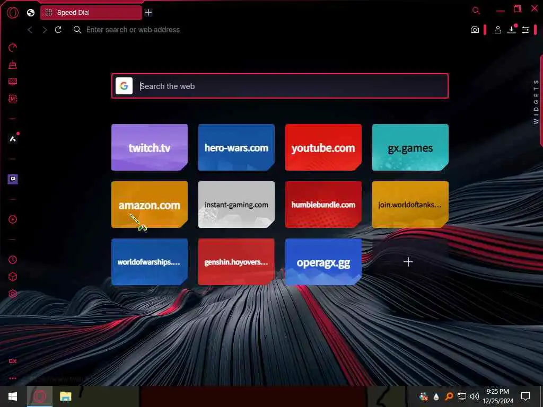The width and height of the screenshot is (543, 407).
Task: Open Easy Setup sliders icon
Action: tap(526, 30)
